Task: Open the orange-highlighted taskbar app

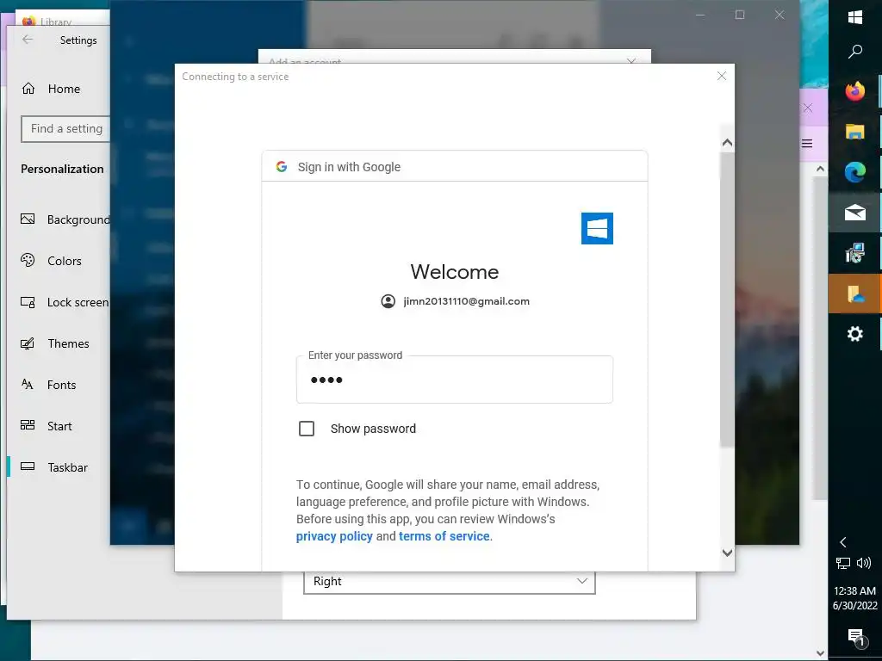Action: pos(855,293)
